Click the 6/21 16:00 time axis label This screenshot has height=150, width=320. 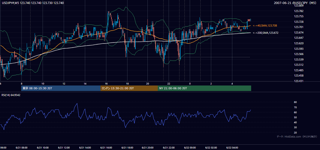coord(106,148)
